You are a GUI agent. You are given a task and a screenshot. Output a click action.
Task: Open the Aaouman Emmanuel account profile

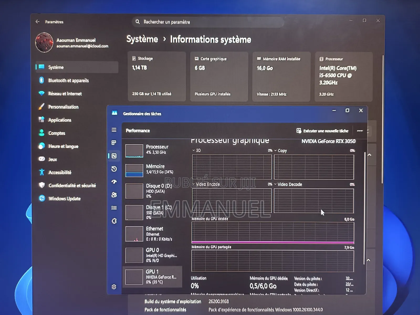coord(72,43)
